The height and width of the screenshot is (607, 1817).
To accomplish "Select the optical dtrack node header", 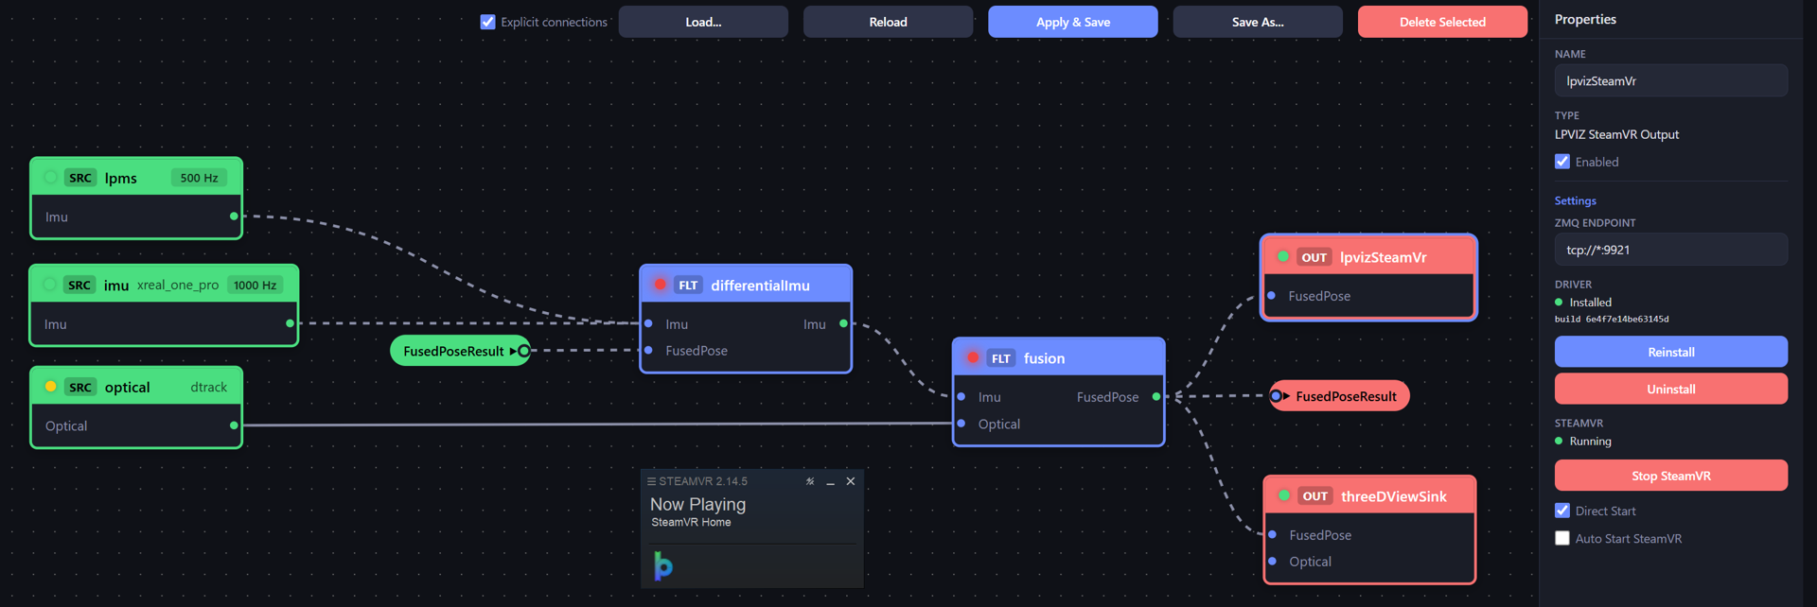I will (x=136, y=387).
